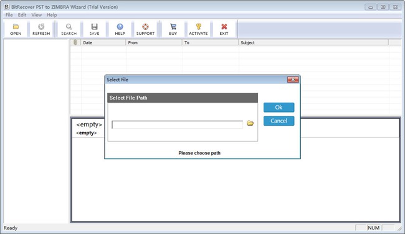Browse for a file with the folder icon
The height and width of the screenshot is (234, 405).
pyautogui.click(x=250, y=123)
